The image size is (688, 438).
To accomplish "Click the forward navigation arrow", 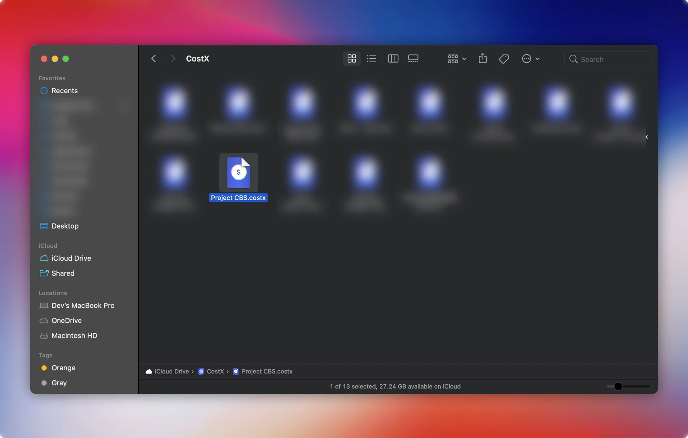I will click(173, 58).
